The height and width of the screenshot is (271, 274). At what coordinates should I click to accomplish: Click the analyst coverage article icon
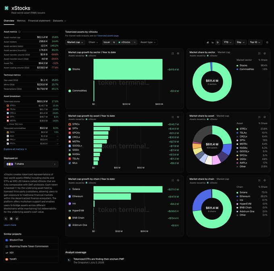coord(69,260)
